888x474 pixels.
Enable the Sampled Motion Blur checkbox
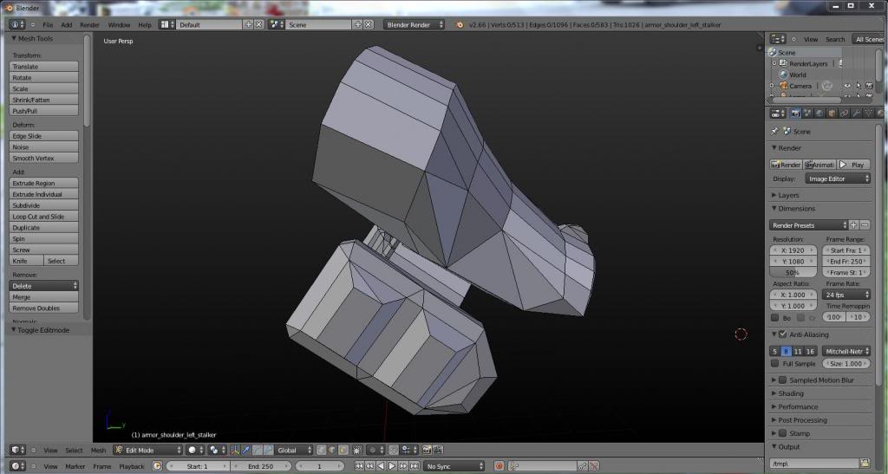tap(783, 380)
